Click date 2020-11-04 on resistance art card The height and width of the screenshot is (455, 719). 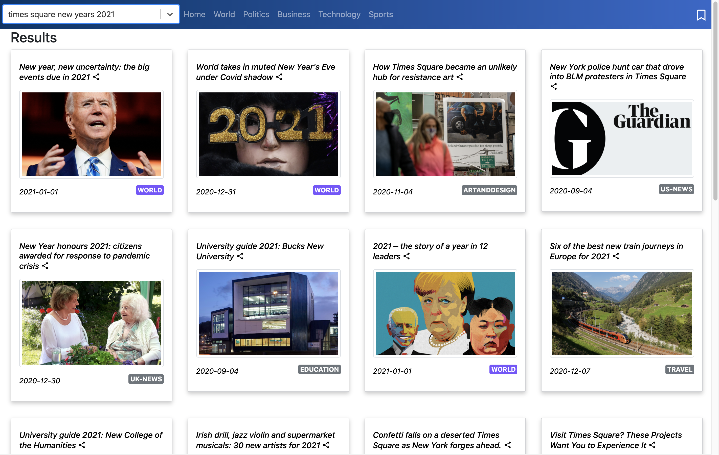393,192
